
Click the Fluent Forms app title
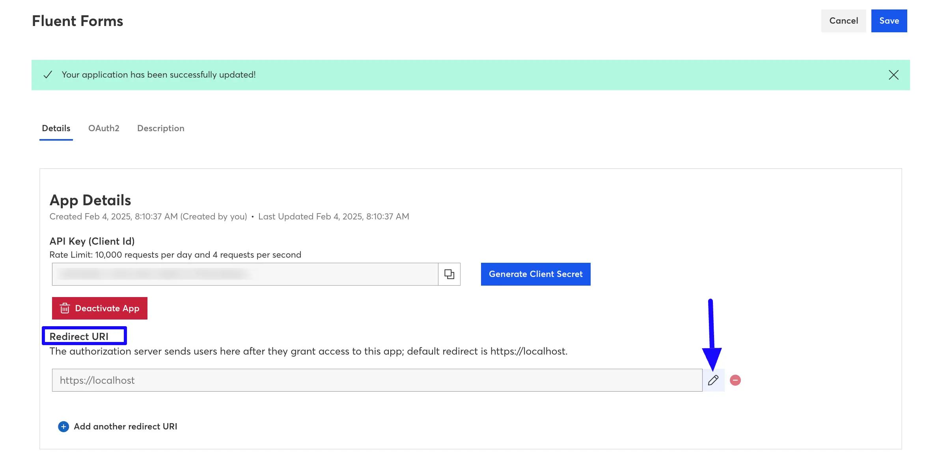coord(78,21)
